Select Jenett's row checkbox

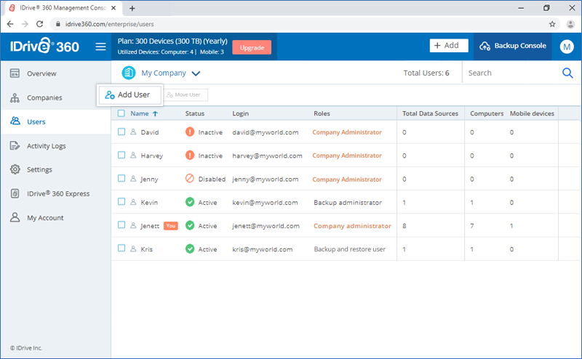121,225
